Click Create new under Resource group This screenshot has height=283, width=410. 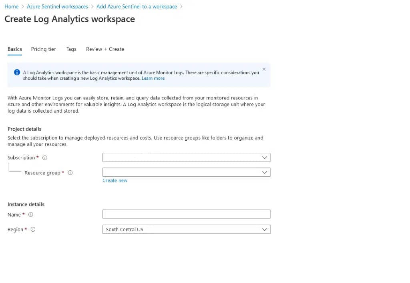tap(115, 180)
